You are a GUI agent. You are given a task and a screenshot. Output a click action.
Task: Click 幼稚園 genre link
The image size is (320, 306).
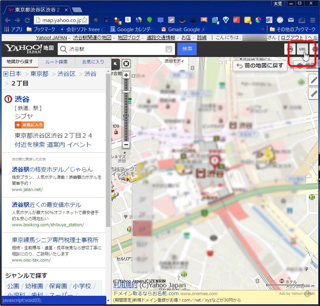pyautogui.click(x=34, y=286)
